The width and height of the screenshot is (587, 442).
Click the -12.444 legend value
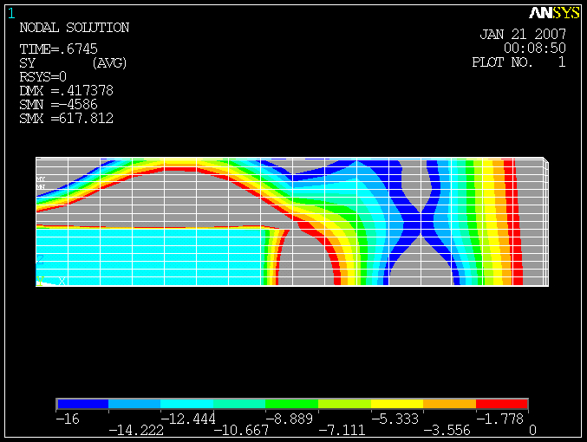(x=188, y=419)
